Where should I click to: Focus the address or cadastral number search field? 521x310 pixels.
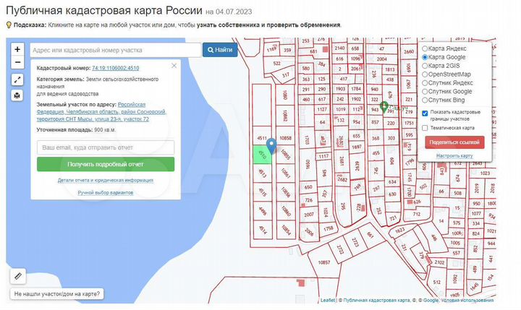pos(116,50)
